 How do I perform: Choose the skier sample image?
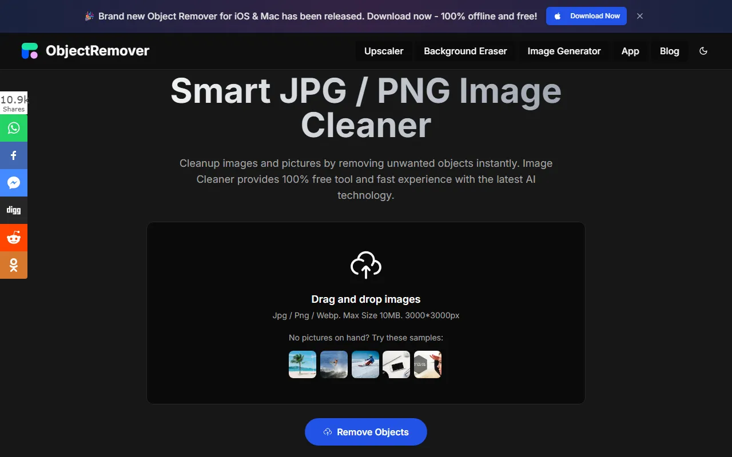pos(365,364)
